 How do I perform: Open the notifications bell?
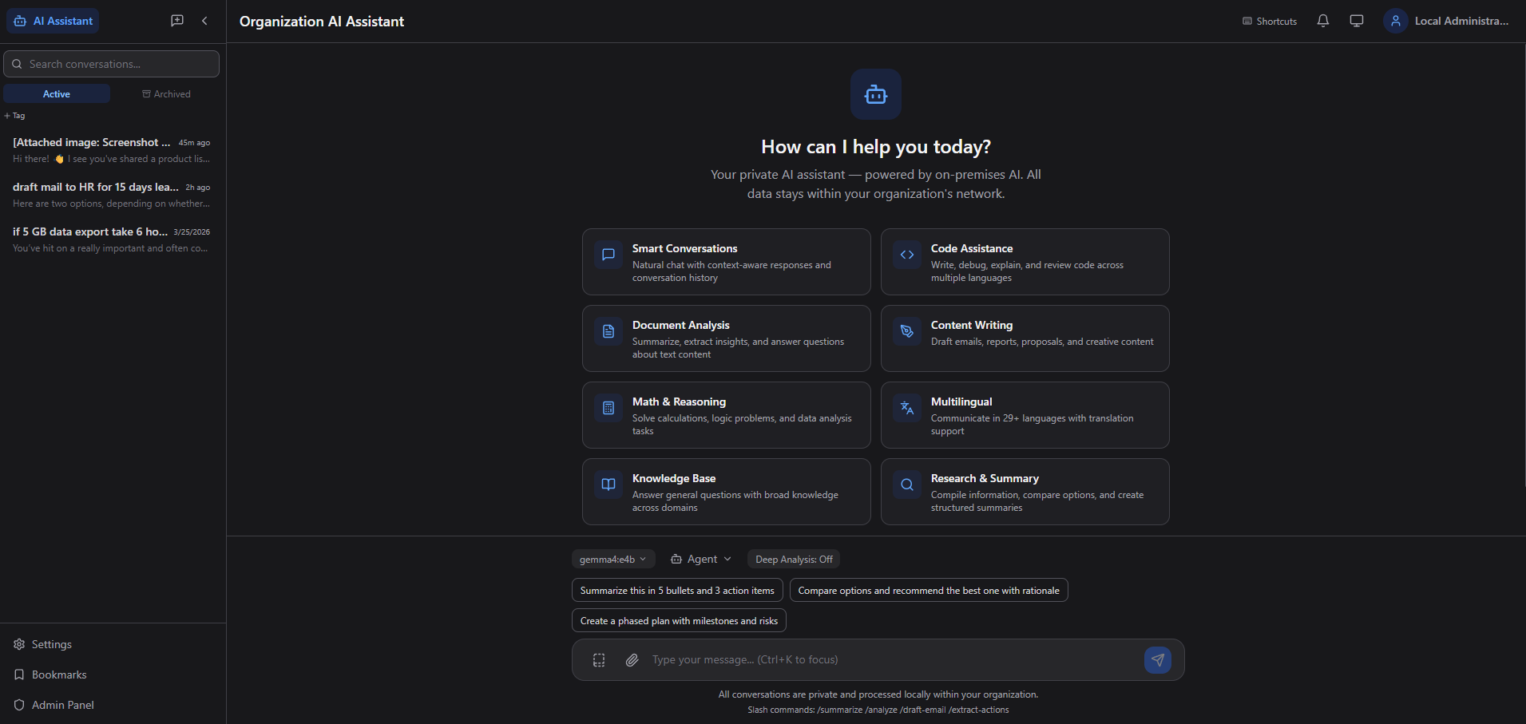tap(1322, 21)
